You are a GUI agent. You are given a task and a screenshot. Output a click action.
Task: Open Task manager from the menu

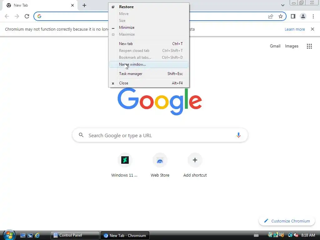coord(149,74)
